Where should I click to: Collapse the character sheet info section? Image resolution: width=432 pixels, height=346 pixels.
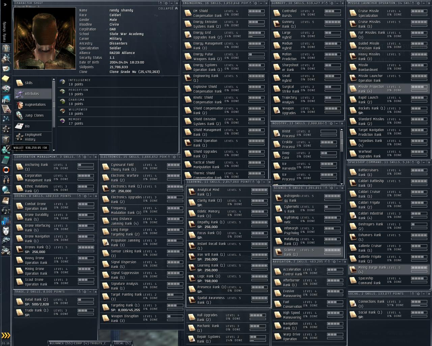pos(168,8)
